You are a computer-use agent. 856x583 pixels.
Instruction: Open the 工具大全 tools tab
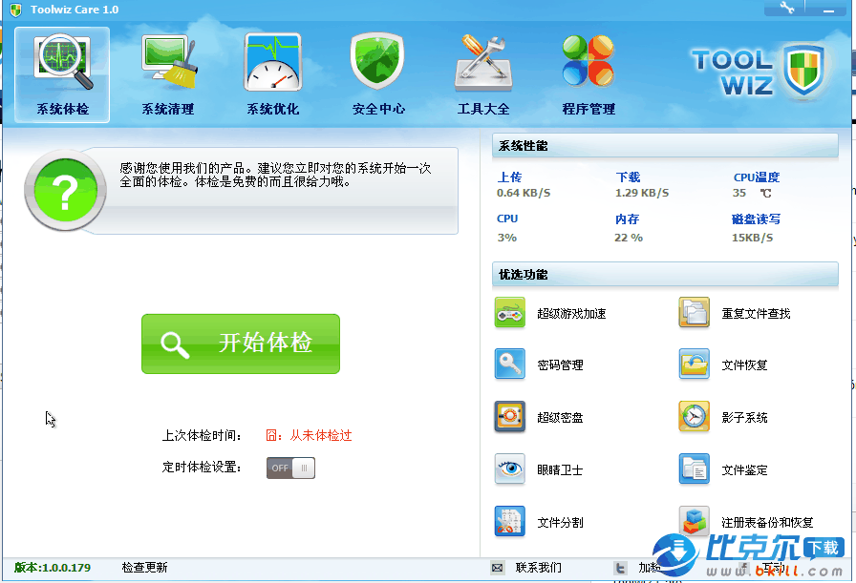[x=483, y=75]
